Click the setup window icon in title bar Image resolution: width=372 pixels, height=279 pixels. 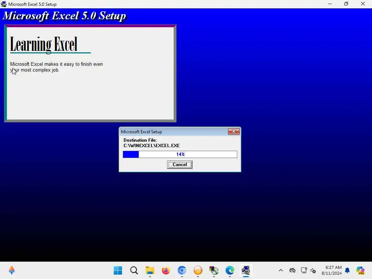pos(3,4)
